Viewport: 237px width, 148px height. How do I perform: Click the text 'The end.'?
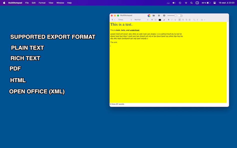coord(114,42)
